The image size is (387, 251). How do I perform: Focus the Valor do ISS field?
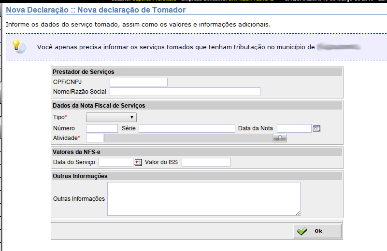[x=206, y=162]
